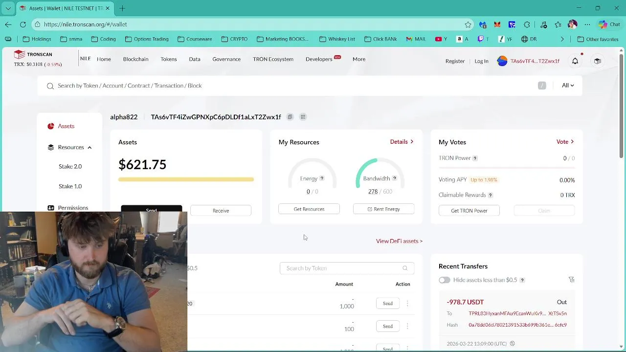Open the Blockchain navigation menu

[135, 59]
